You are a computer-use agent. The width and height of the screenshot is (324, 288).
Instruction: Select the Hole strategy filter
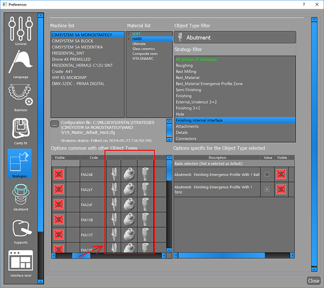235,114
